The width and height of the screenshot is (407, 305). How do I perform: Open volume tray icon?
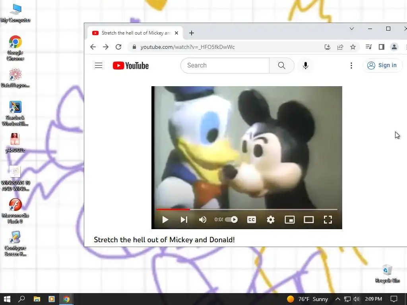357,299
